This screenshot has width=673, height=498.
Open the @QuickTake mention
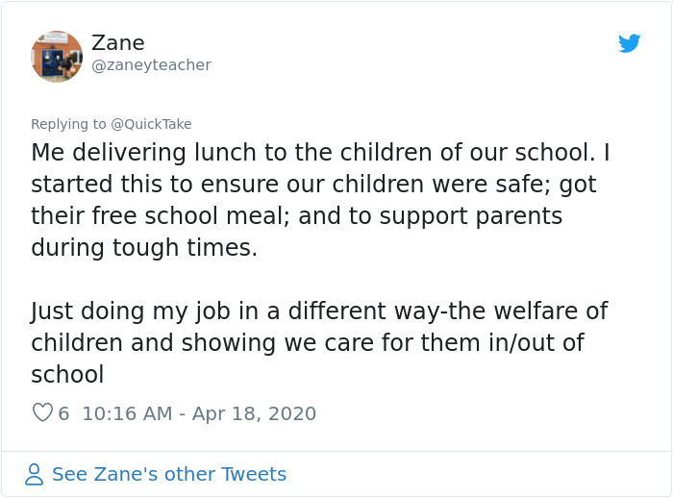click(152, 124)
